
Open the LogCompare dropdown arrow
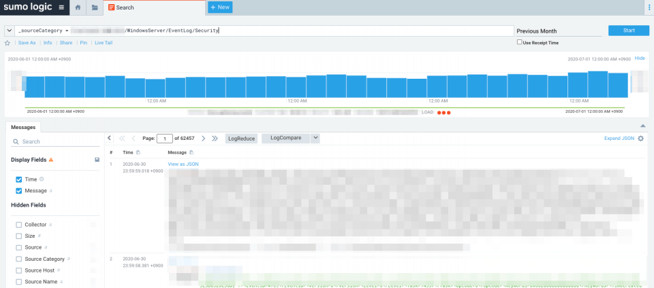point(315,139)
